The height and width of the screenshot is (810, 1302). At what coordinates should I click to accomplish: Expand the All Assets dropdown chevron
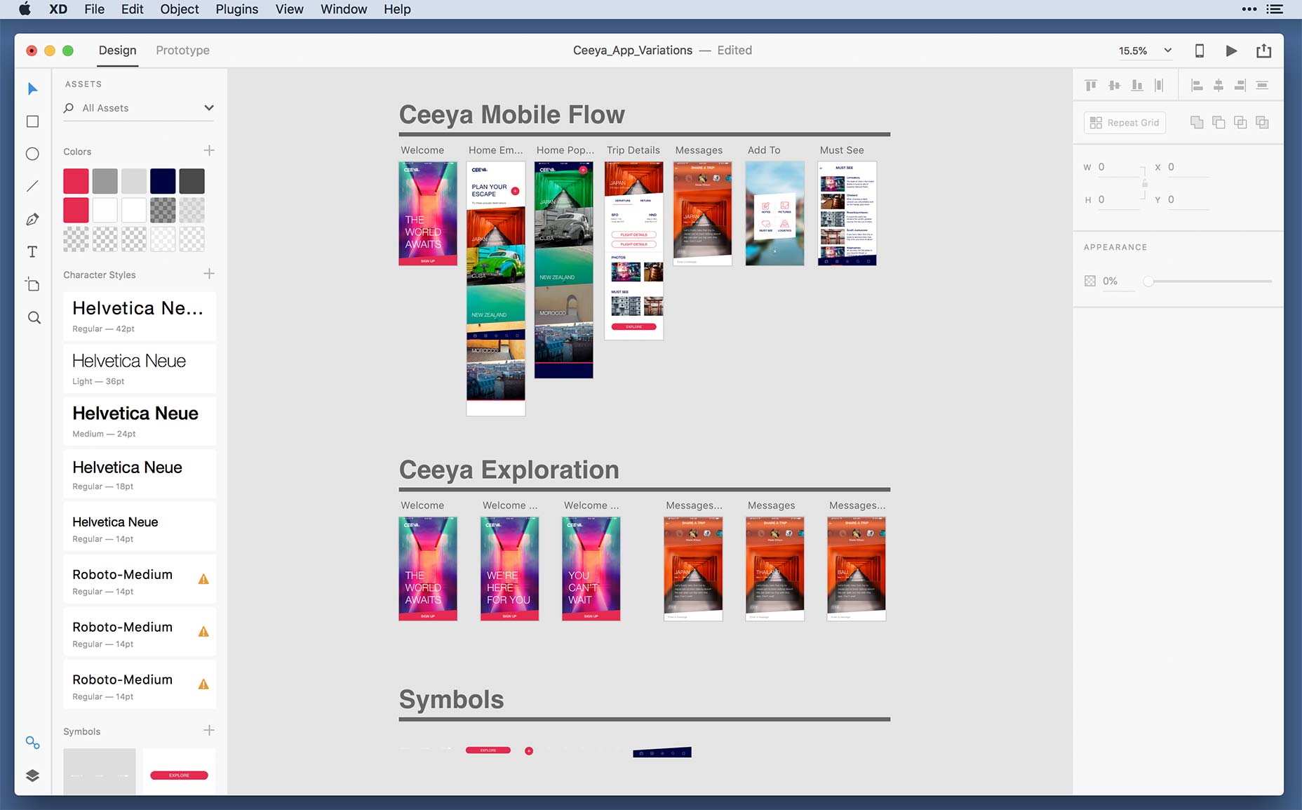[208, 108]
